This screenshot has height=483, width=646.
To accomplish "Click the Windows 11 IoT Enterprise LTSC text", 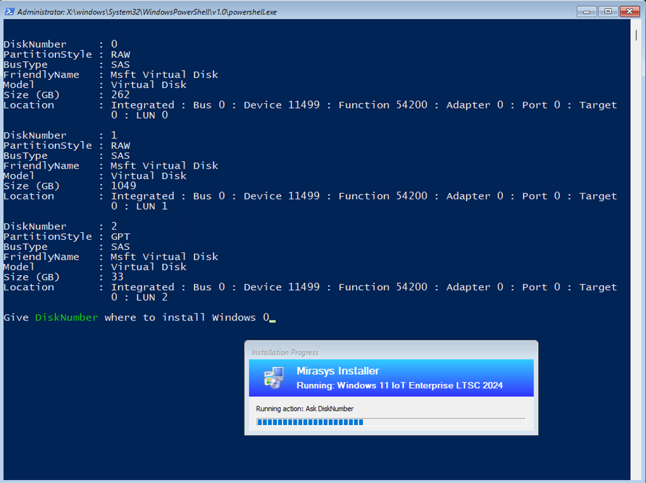I will click(399, 385).
